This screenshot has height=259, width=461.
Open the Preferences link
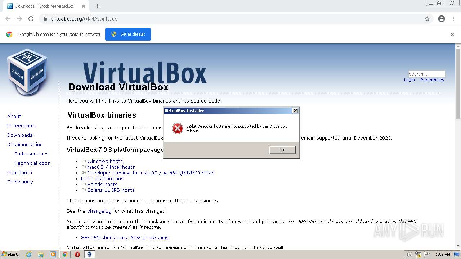(x=432, y=80)
